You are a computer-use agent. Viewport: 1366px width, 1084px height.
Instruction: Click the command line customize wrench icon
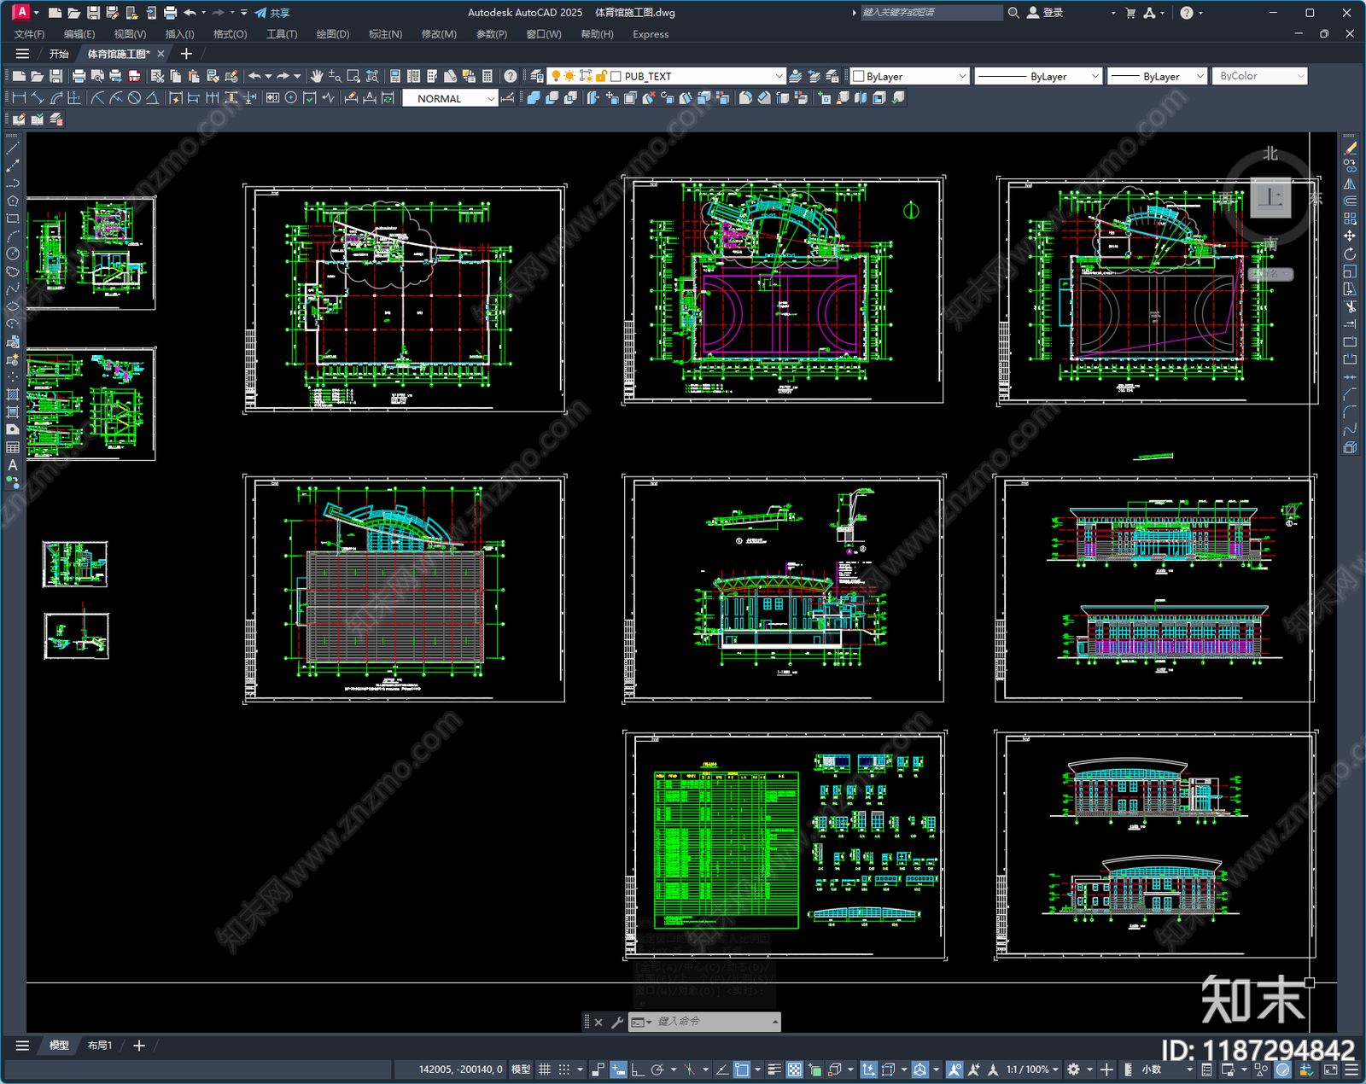tap(617, 1022)
